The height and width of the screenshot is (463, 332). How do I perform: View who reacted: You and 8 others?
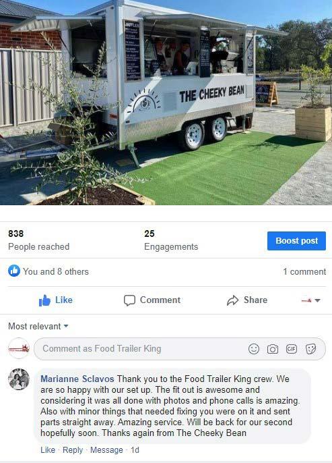pyautogui.click(x=56, y=271)
